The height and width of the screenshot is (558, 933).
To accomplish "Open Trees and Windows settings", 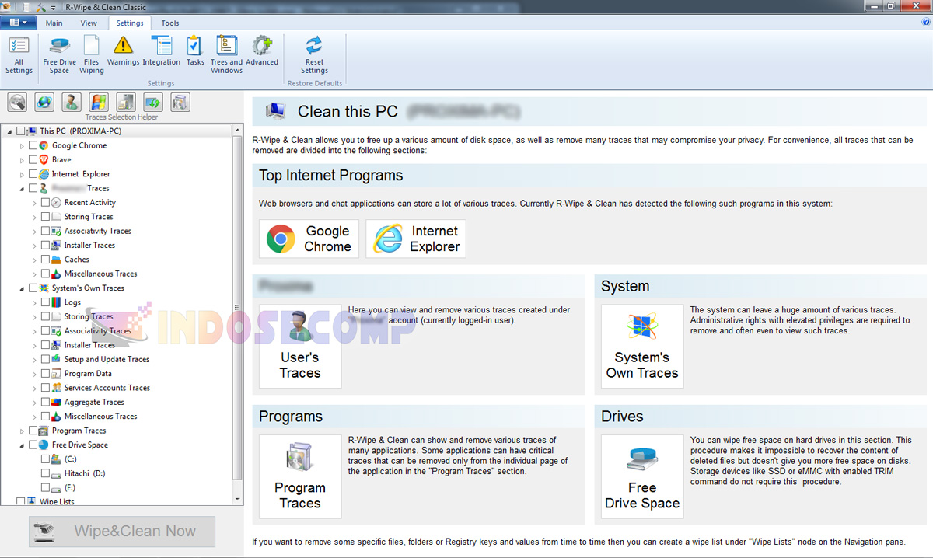I will [x=226, y=54].
